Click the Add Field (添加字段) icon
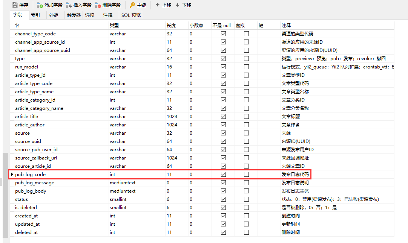The image size is (408, 243). (40, 5)
